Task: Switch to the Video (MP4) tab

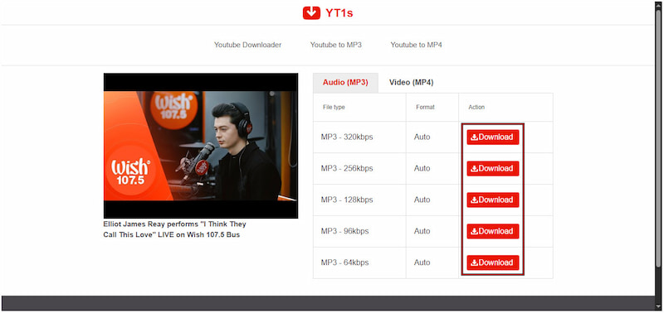Action: [x=411, y=82]
